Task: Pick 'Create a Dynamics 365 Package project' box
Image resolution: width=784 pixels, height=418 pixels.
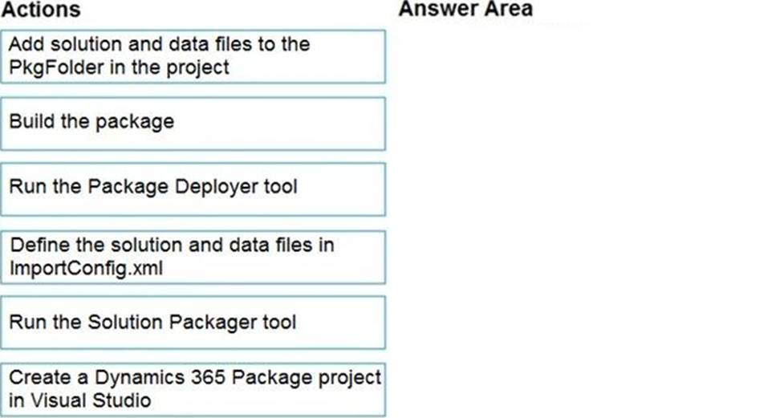Action: click(x=193, y=389)
